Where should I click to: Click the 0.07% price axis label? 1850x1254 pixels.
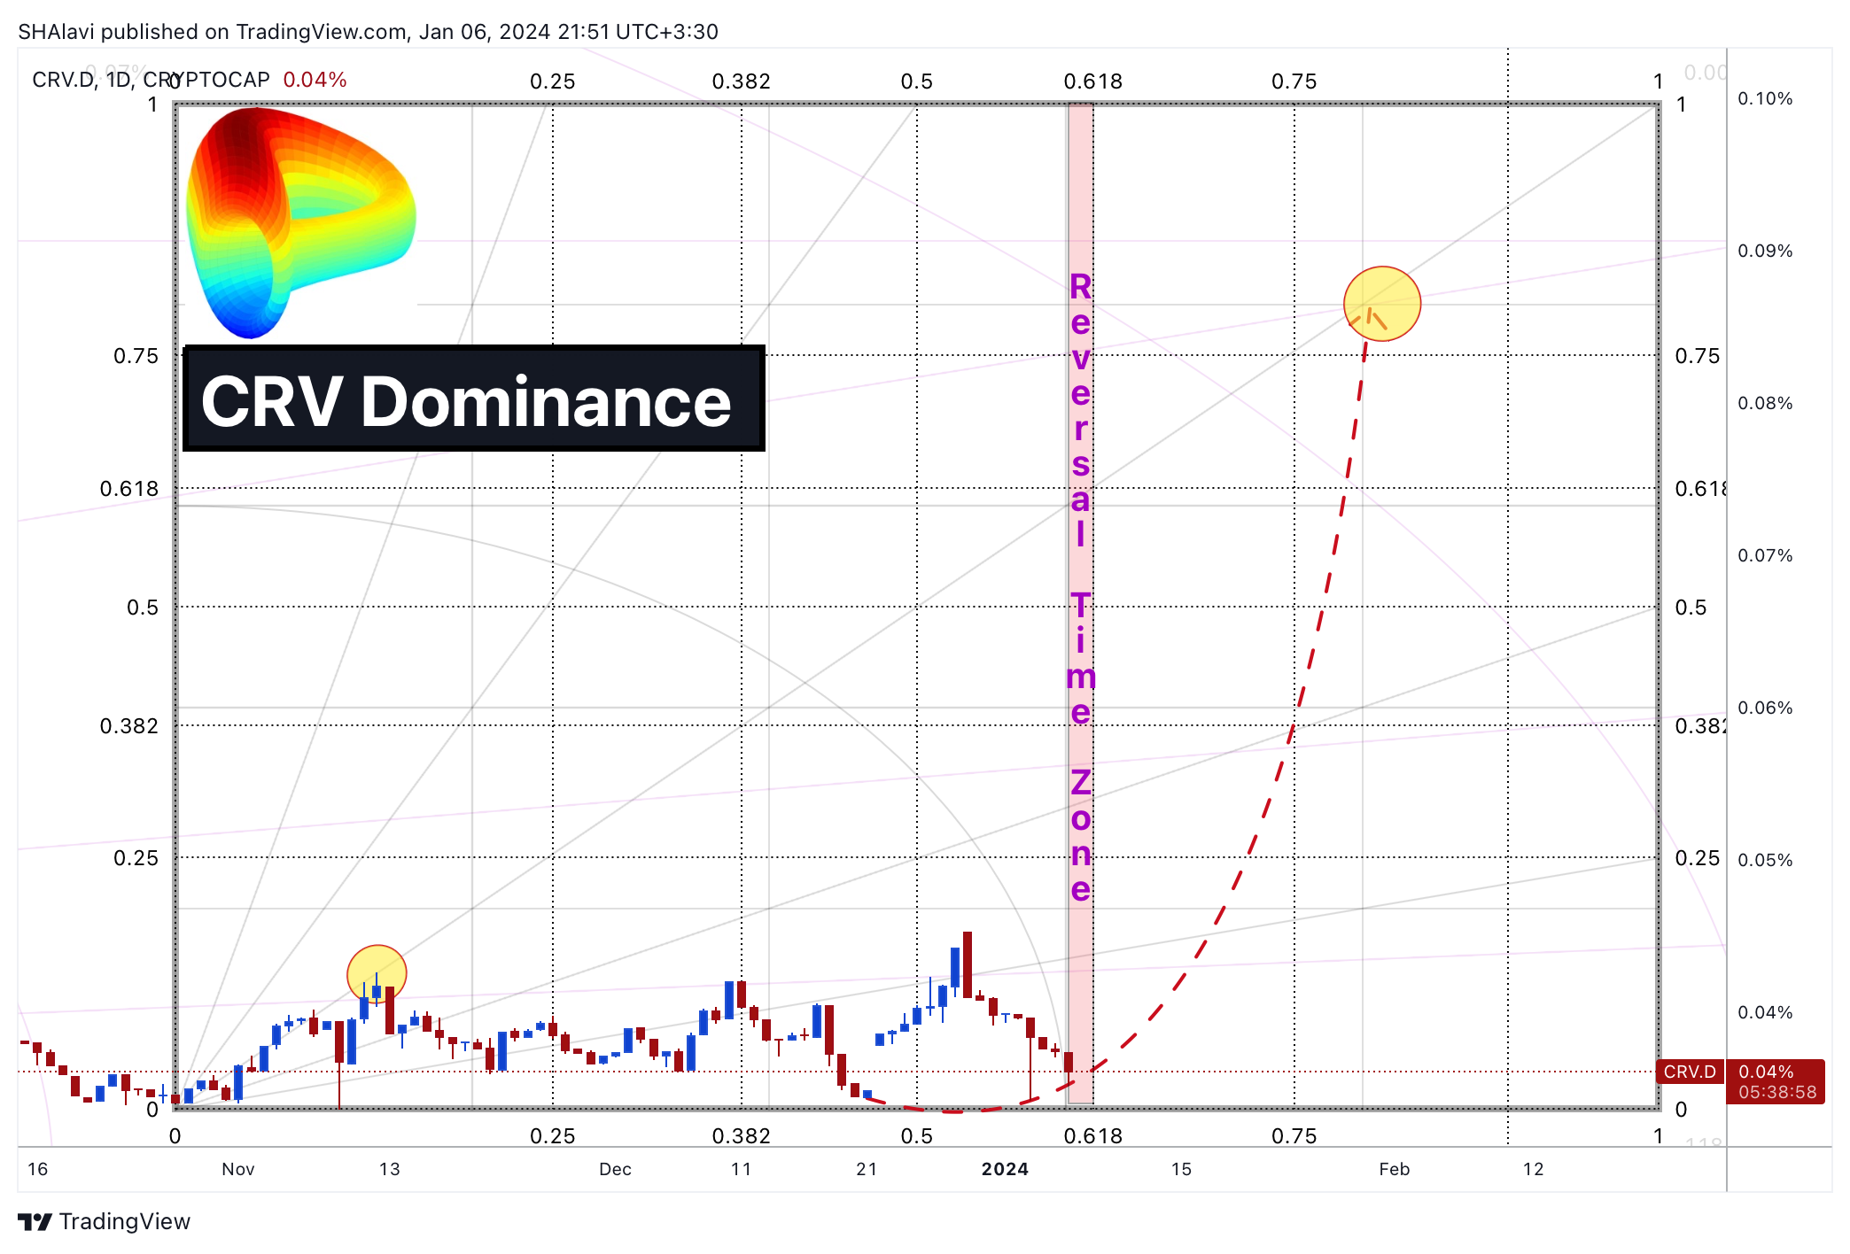(x=1765, y=555)
